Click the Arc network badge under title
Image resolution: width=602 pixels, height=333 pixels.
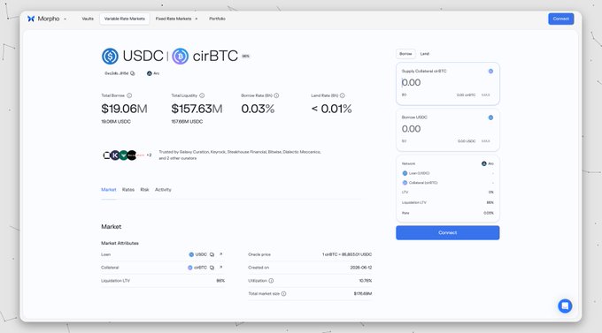point(153,73)
